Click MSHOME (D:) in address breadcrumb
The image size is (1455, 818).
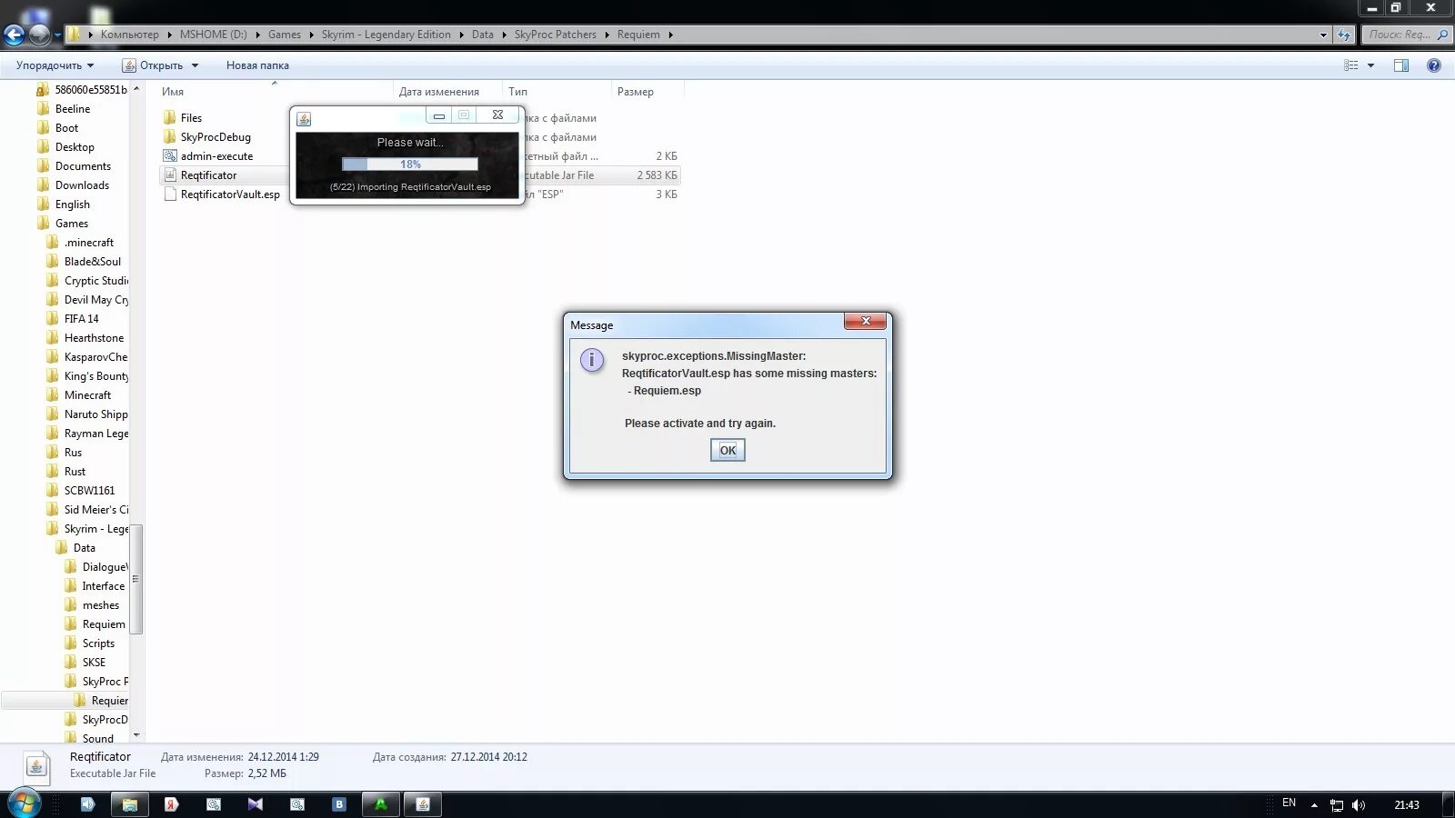pyautogui.click(x=213, y=35)
